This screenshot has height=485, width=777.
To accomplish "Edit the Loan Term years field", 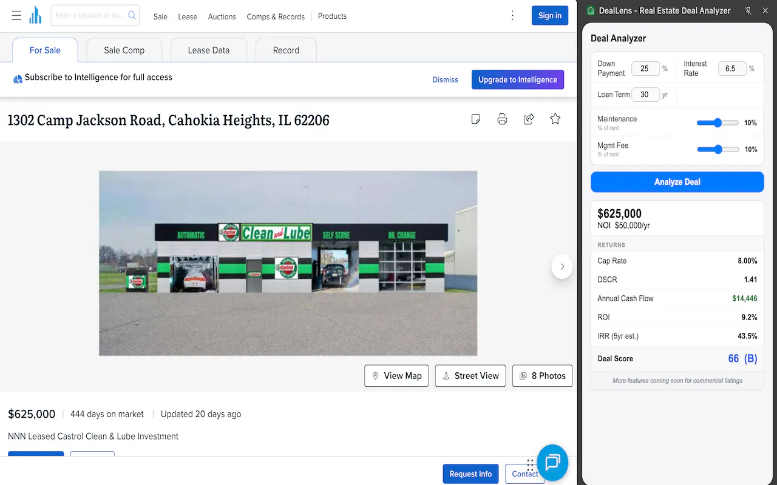I will (x=645, y=95).
